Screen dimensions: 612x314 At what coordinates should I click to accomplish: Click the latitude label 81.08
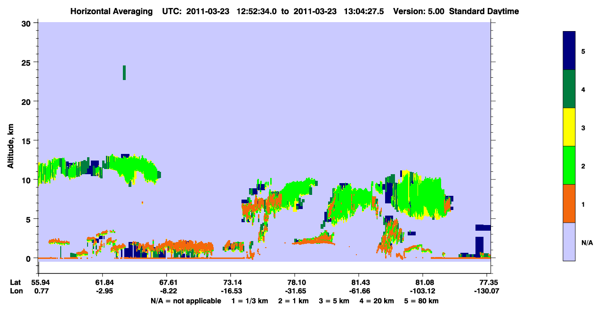tap(423, 282)
